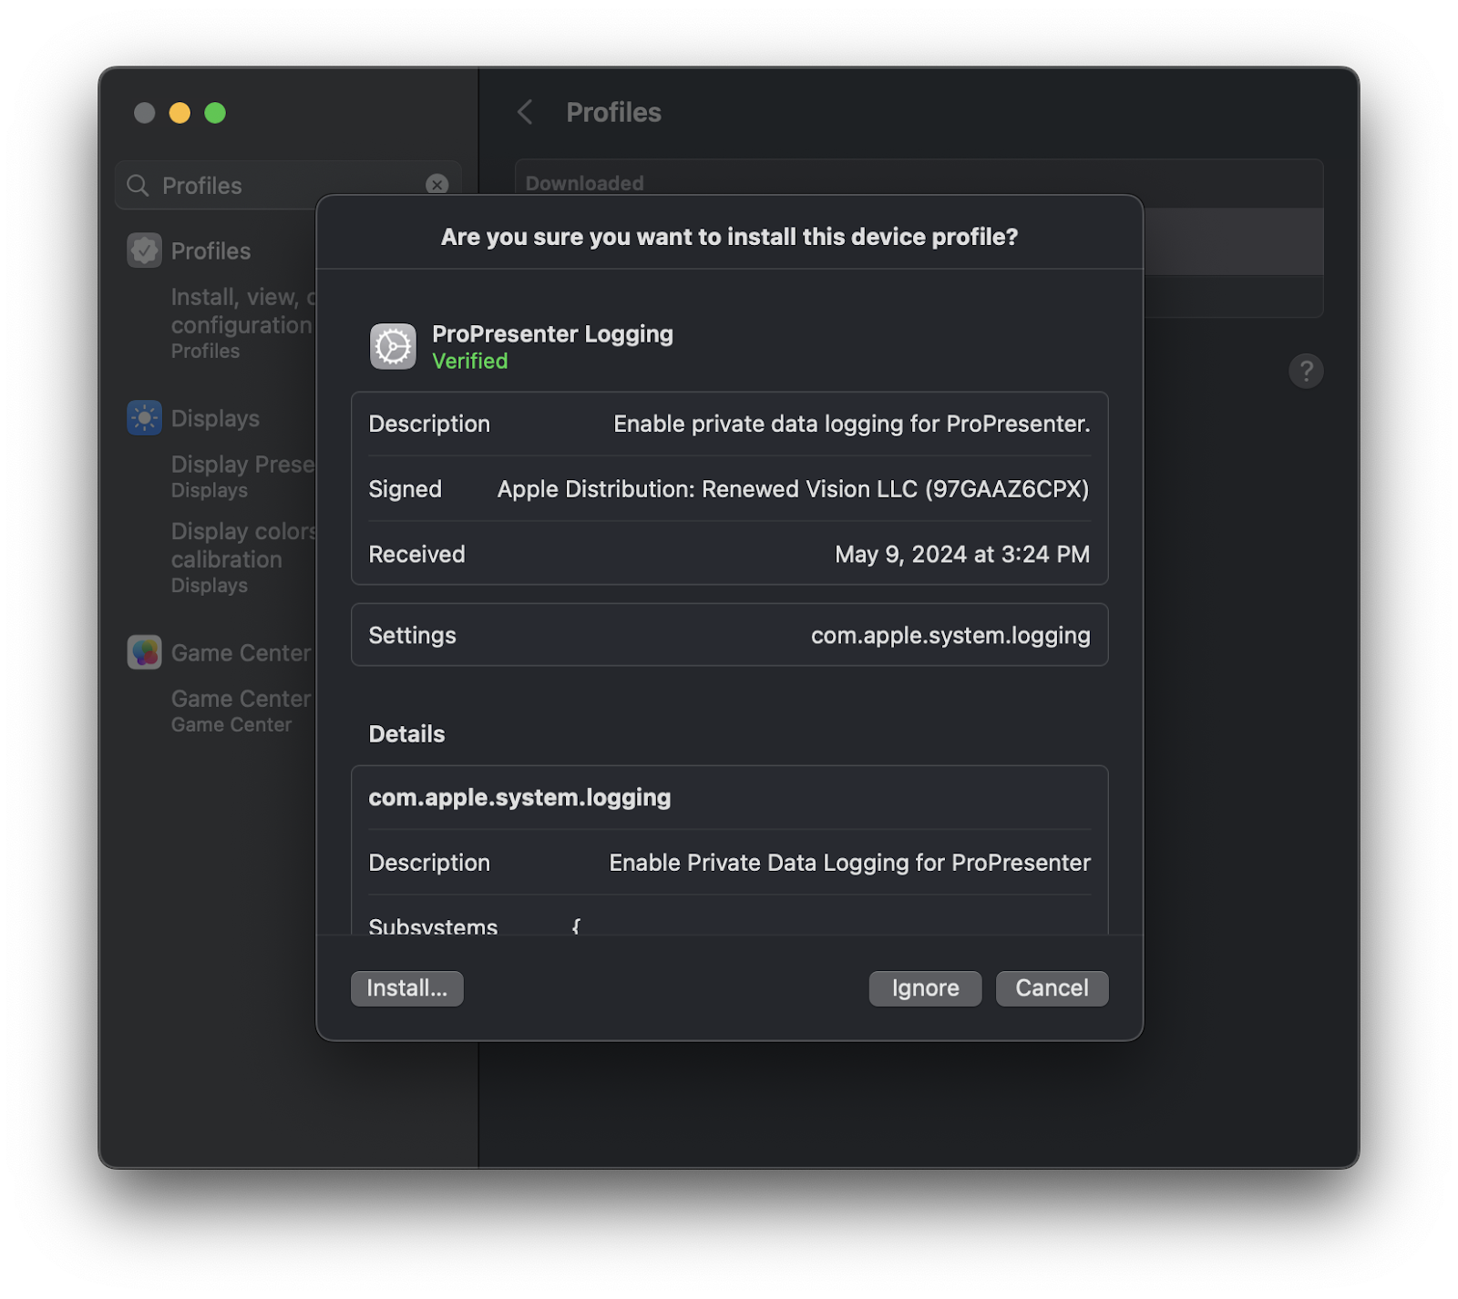This screenshot has height=1299, width=1458.
Task: Open Displays in the sidebar results
Action: 215,418
